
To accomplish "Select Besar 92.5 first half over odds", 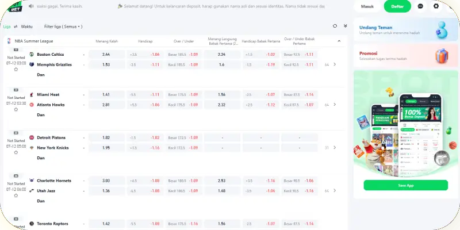I will pyautogui.click(x=299, y=54).
